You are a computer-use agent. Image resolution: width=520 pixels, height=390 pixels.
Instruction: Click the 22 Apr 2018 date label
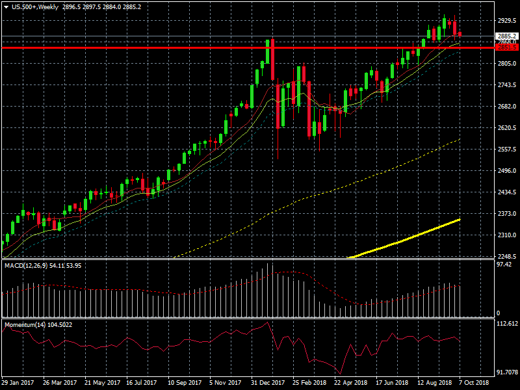tap(350, 382)
